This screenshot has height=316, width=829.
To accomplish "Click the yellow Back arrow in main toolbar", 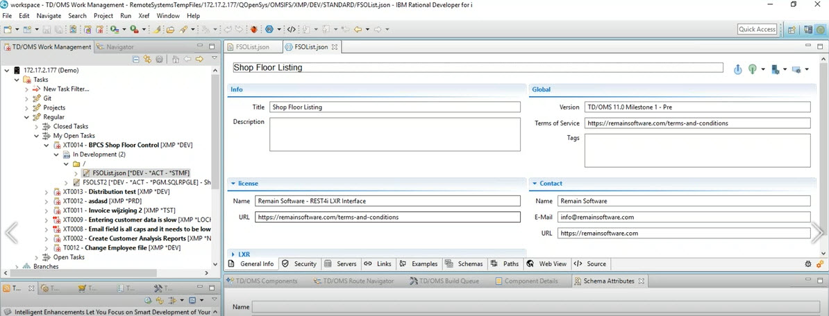I will point(358,30).
